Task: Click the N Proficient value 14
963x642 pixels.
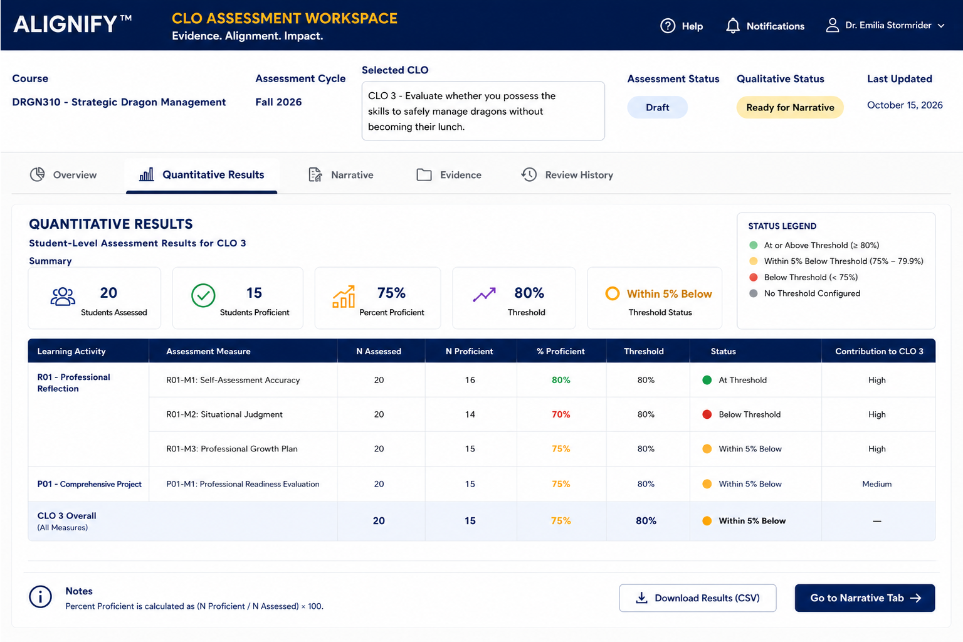Action: click(470, 414)
